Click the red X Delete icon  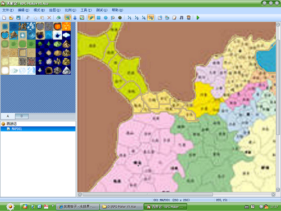pos(49,18)
